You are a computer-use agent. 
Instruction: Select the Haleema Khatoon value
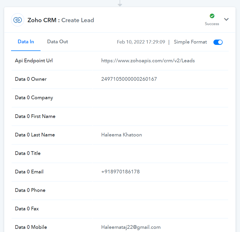click(x=122, y=135)
